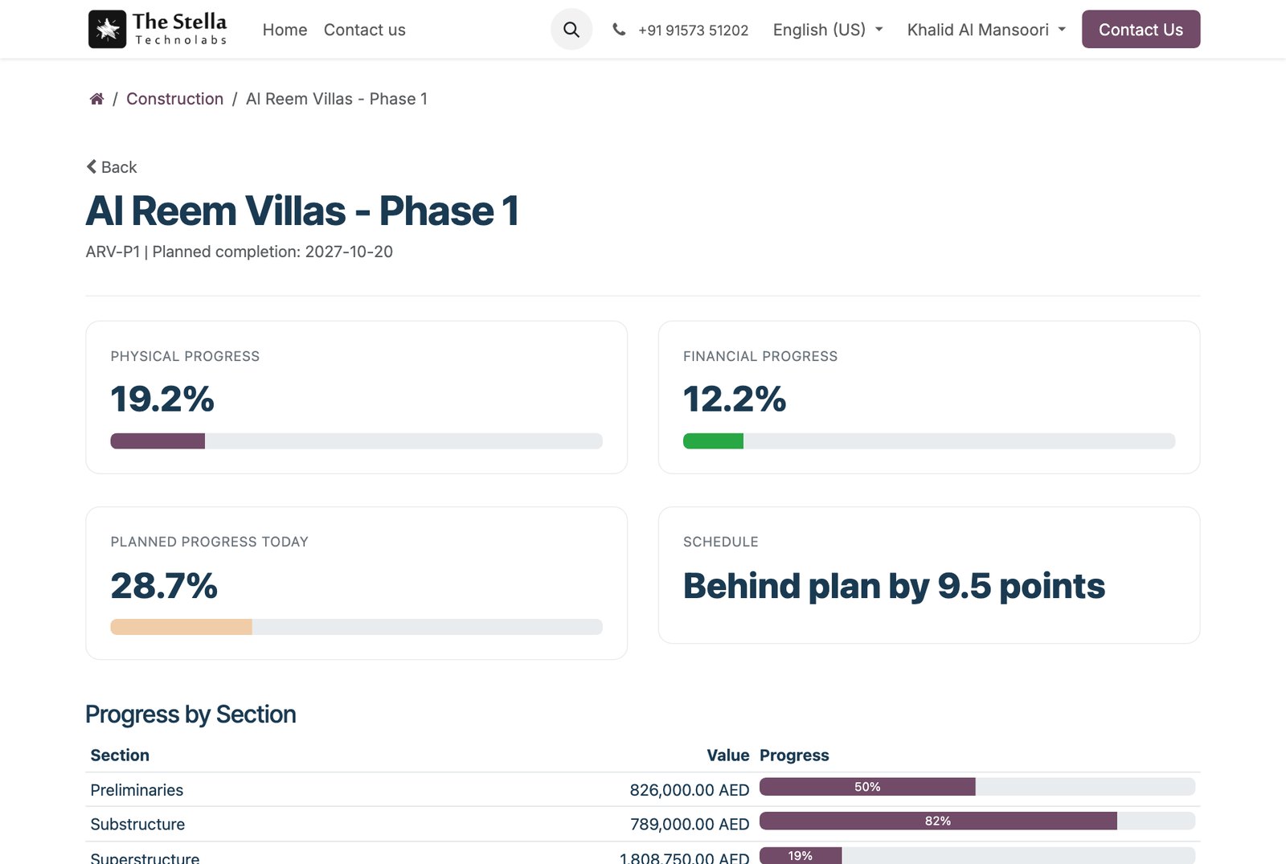Click the 28.7% planned progress value

[x=164, y=586]
